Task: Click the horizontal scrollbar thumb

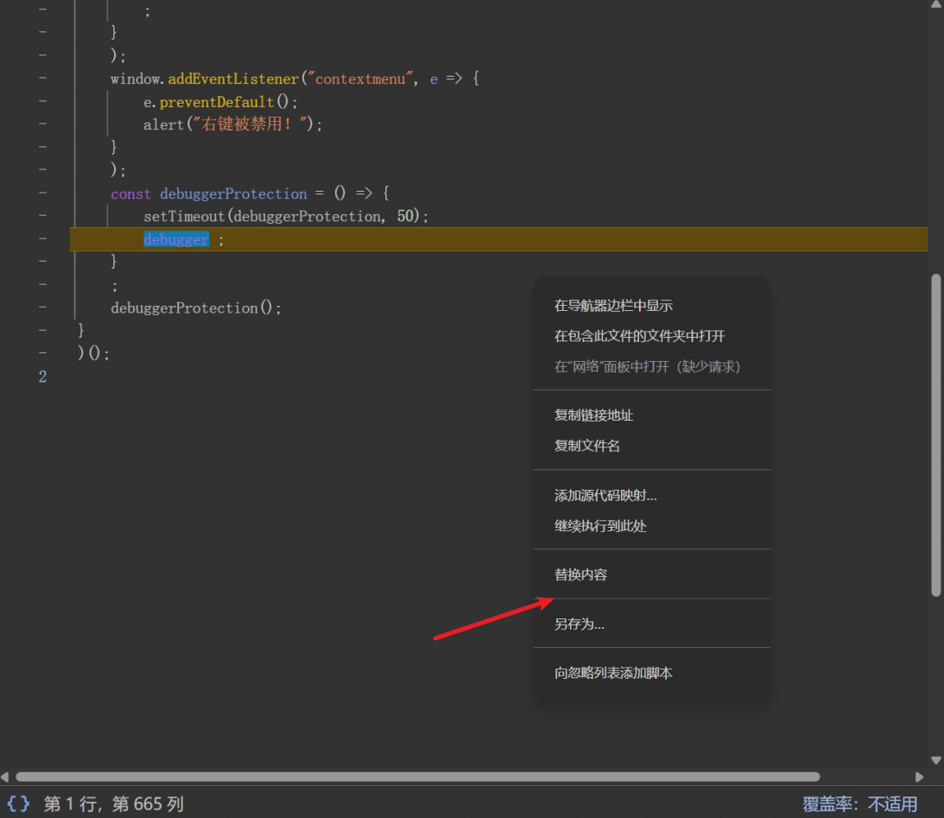Action: [x=417, y=777]
